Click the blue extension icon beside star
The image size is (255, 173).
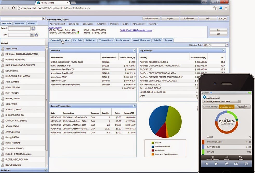[221, 8]
